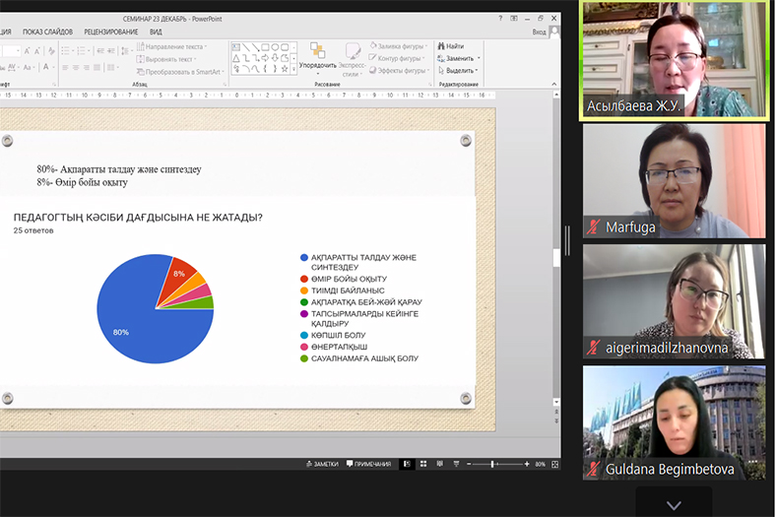Click Найти (Find) in editing group
The width and height of the screenshot is (776, 517).
(x=450, y=46)
